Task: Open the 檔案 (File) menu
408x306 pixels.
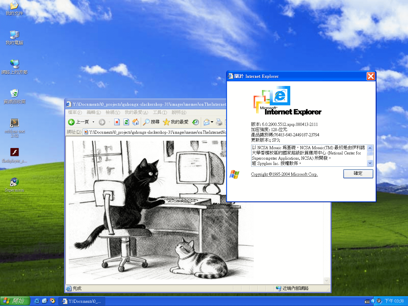Action: 75,112
